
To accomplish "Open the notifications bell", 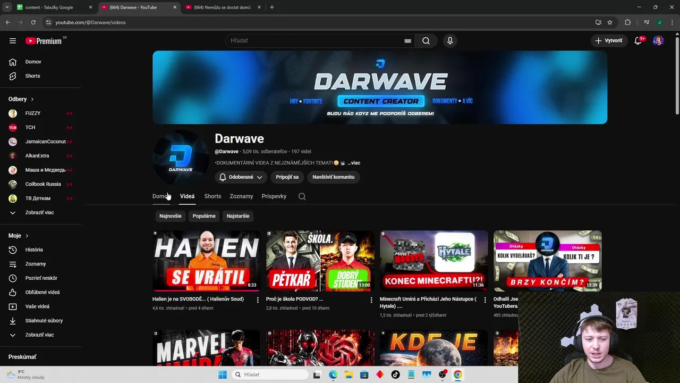I will coord(639,41).
